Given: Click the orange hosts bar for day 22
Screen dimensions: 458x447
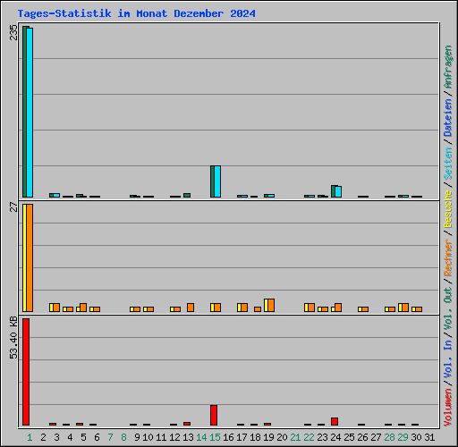Looking at the screenshot, I should point(311,308).
